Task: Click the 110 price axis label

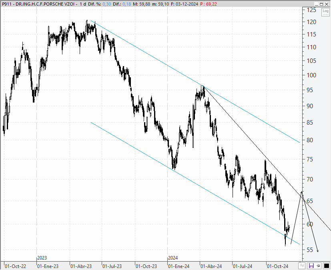Action: (x=311, y=47)
